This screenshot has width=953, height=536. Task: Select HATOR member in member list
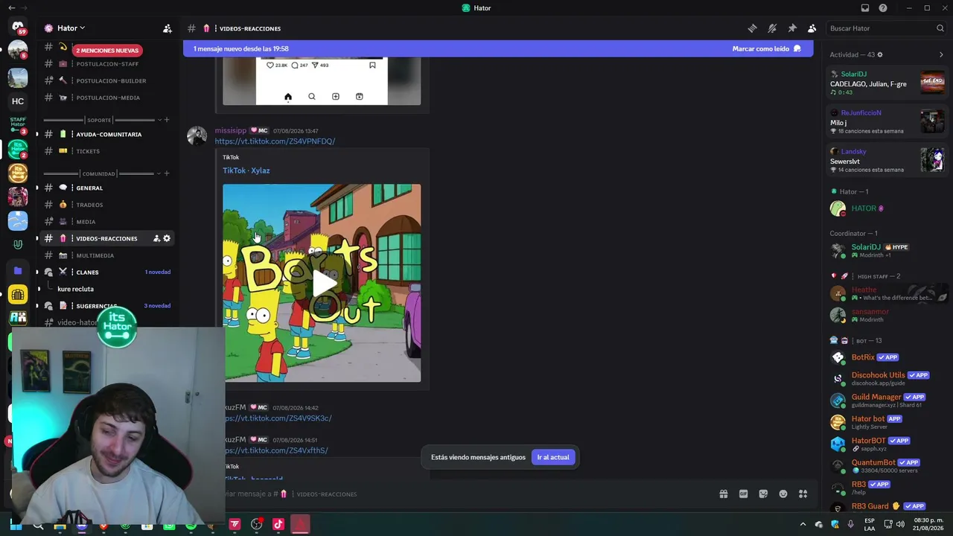click(x=887, y=208)
